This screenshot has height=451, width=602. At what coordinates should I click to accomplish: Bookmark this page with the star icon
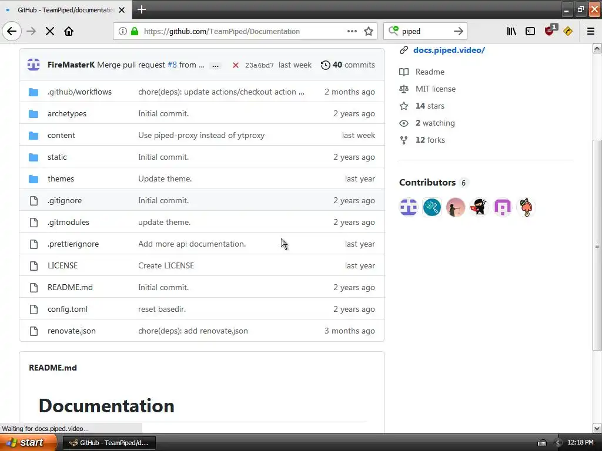click(369, 31)
